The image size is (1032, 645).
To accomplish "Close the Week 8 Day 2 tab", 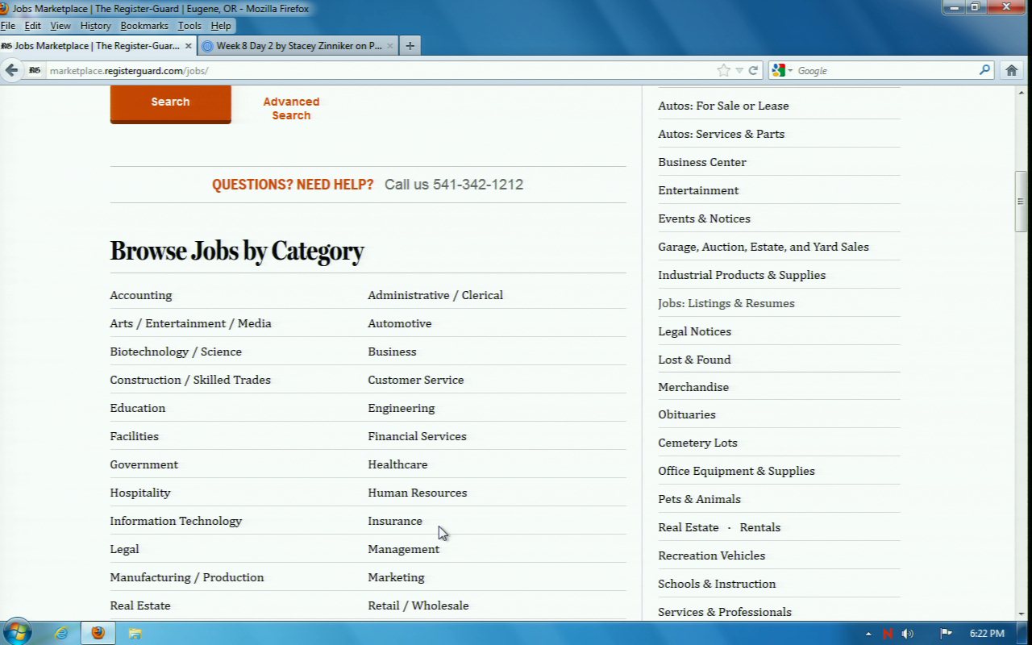I will click(x=390, y=46).
